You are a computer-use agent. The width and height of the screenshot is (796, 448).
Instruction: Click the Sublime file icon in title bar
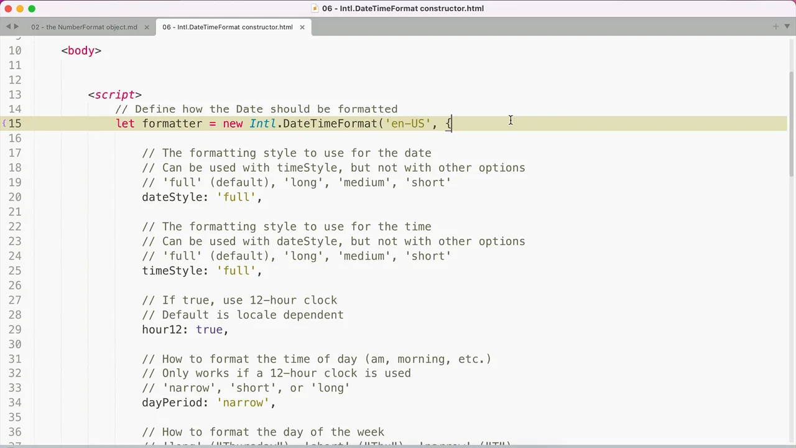(x=315, y=9)
